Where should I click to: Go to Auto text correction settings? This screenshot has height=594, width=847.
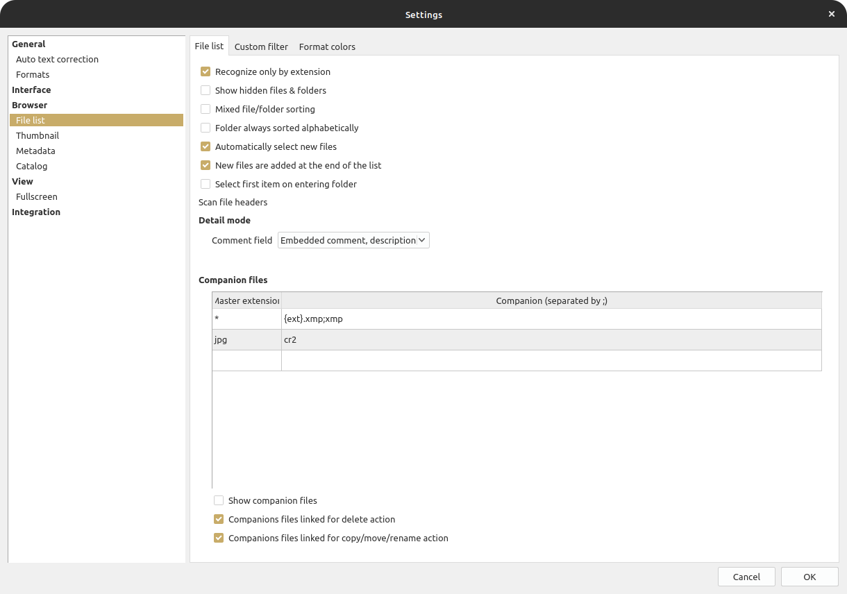(57, 59)
